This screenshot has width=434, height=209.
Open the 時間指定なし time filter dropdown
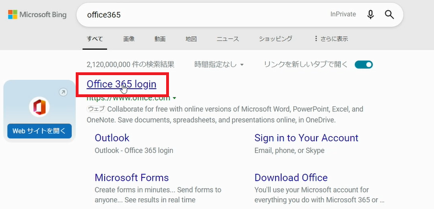tap(219, 65)
